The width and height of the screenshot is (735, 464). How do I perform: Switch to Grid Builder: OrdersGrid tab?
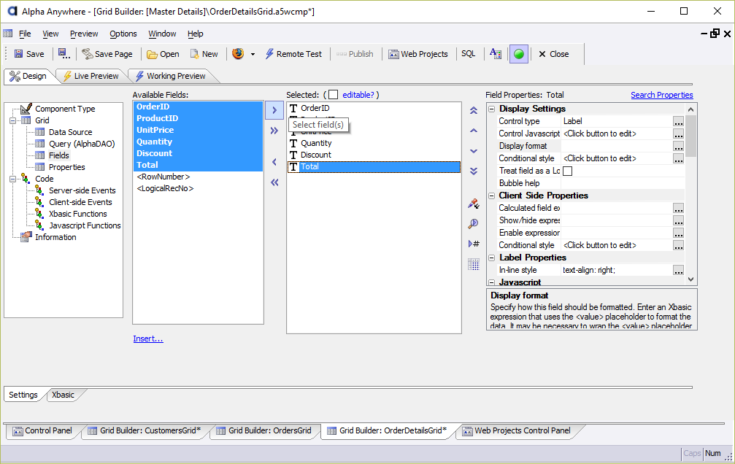coord(264,430)
